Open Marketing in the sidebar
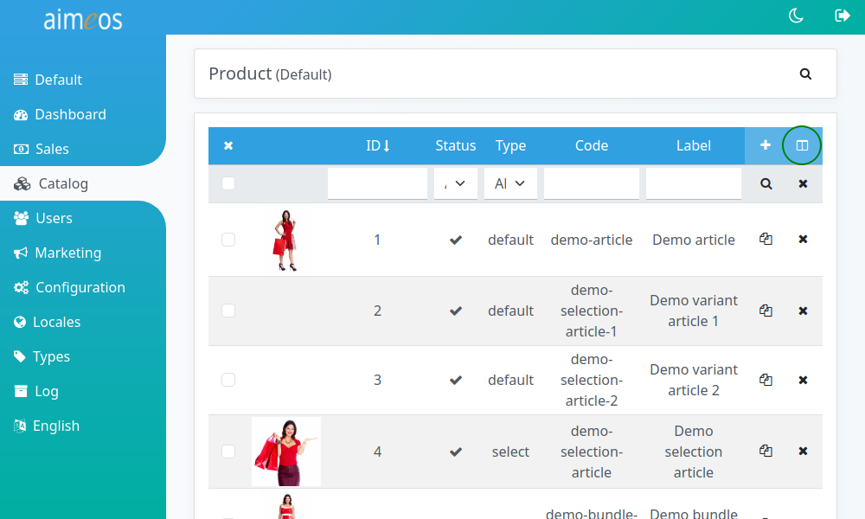The height and width of the screenshot is (519, 865). [58, 253]
